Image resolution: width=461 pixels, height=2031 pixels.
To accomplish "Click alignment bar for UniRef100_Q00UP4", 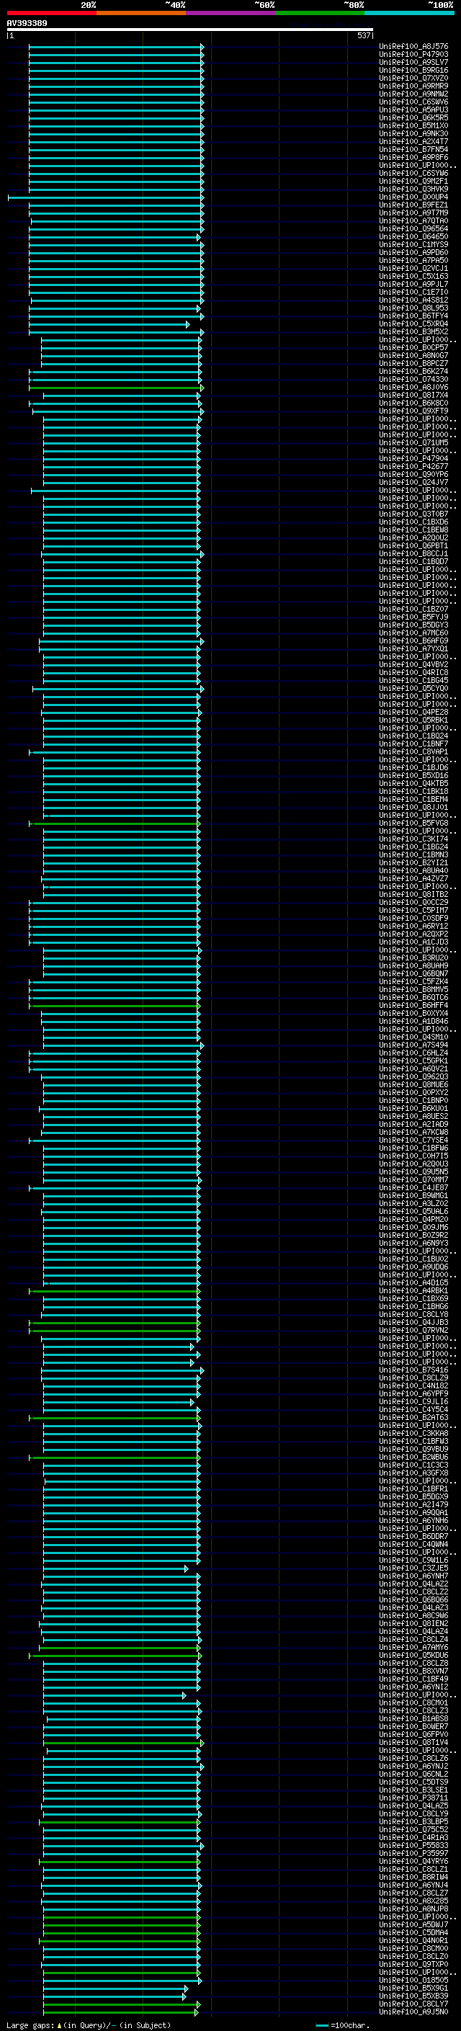I will pos(106,197).
